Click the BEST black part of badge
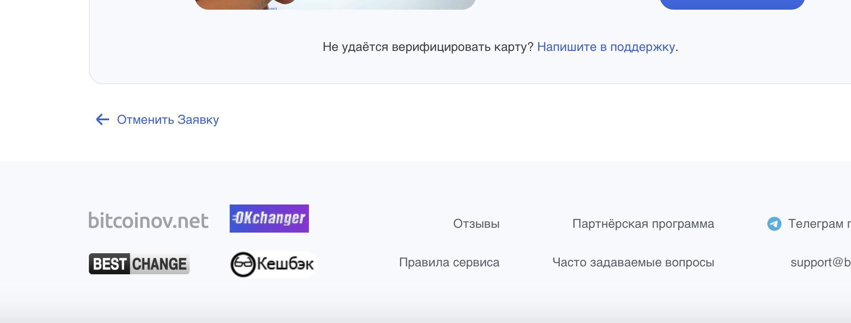The width and height of the screenshot is (851, 323). [x=110, y=264]
